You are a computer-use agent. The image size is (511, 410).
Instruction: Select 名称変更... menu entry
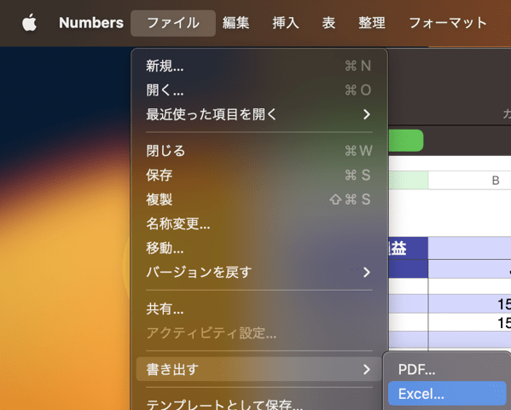coord(259,223)
